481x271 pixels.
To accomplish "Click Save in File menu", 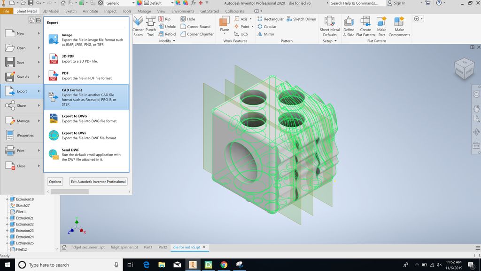I will click(22, 63).
